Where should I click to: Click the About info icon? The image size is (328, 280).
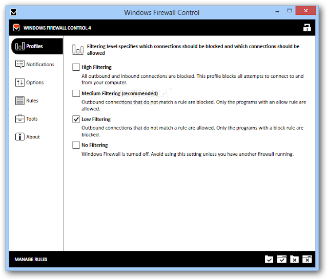pyautogui.click(x=20, y=137)
